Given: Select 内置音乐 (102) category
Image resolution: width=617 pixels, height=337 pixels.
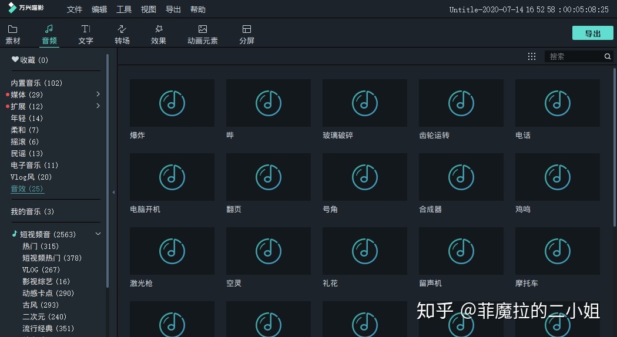Looking at the screenshot, I should coord(36,83).
